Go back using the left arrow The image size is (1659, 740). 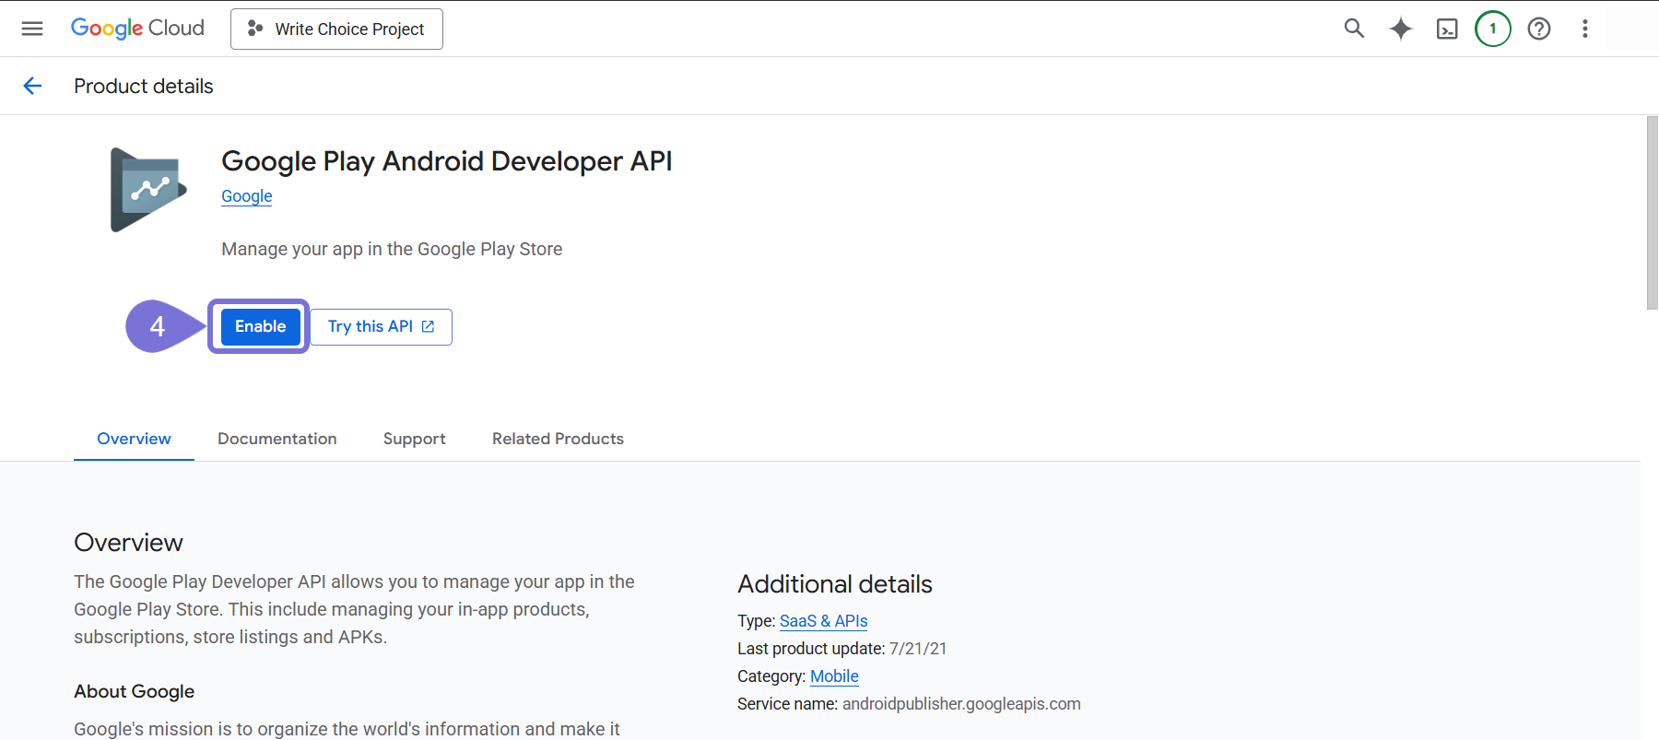pos(32,86)
